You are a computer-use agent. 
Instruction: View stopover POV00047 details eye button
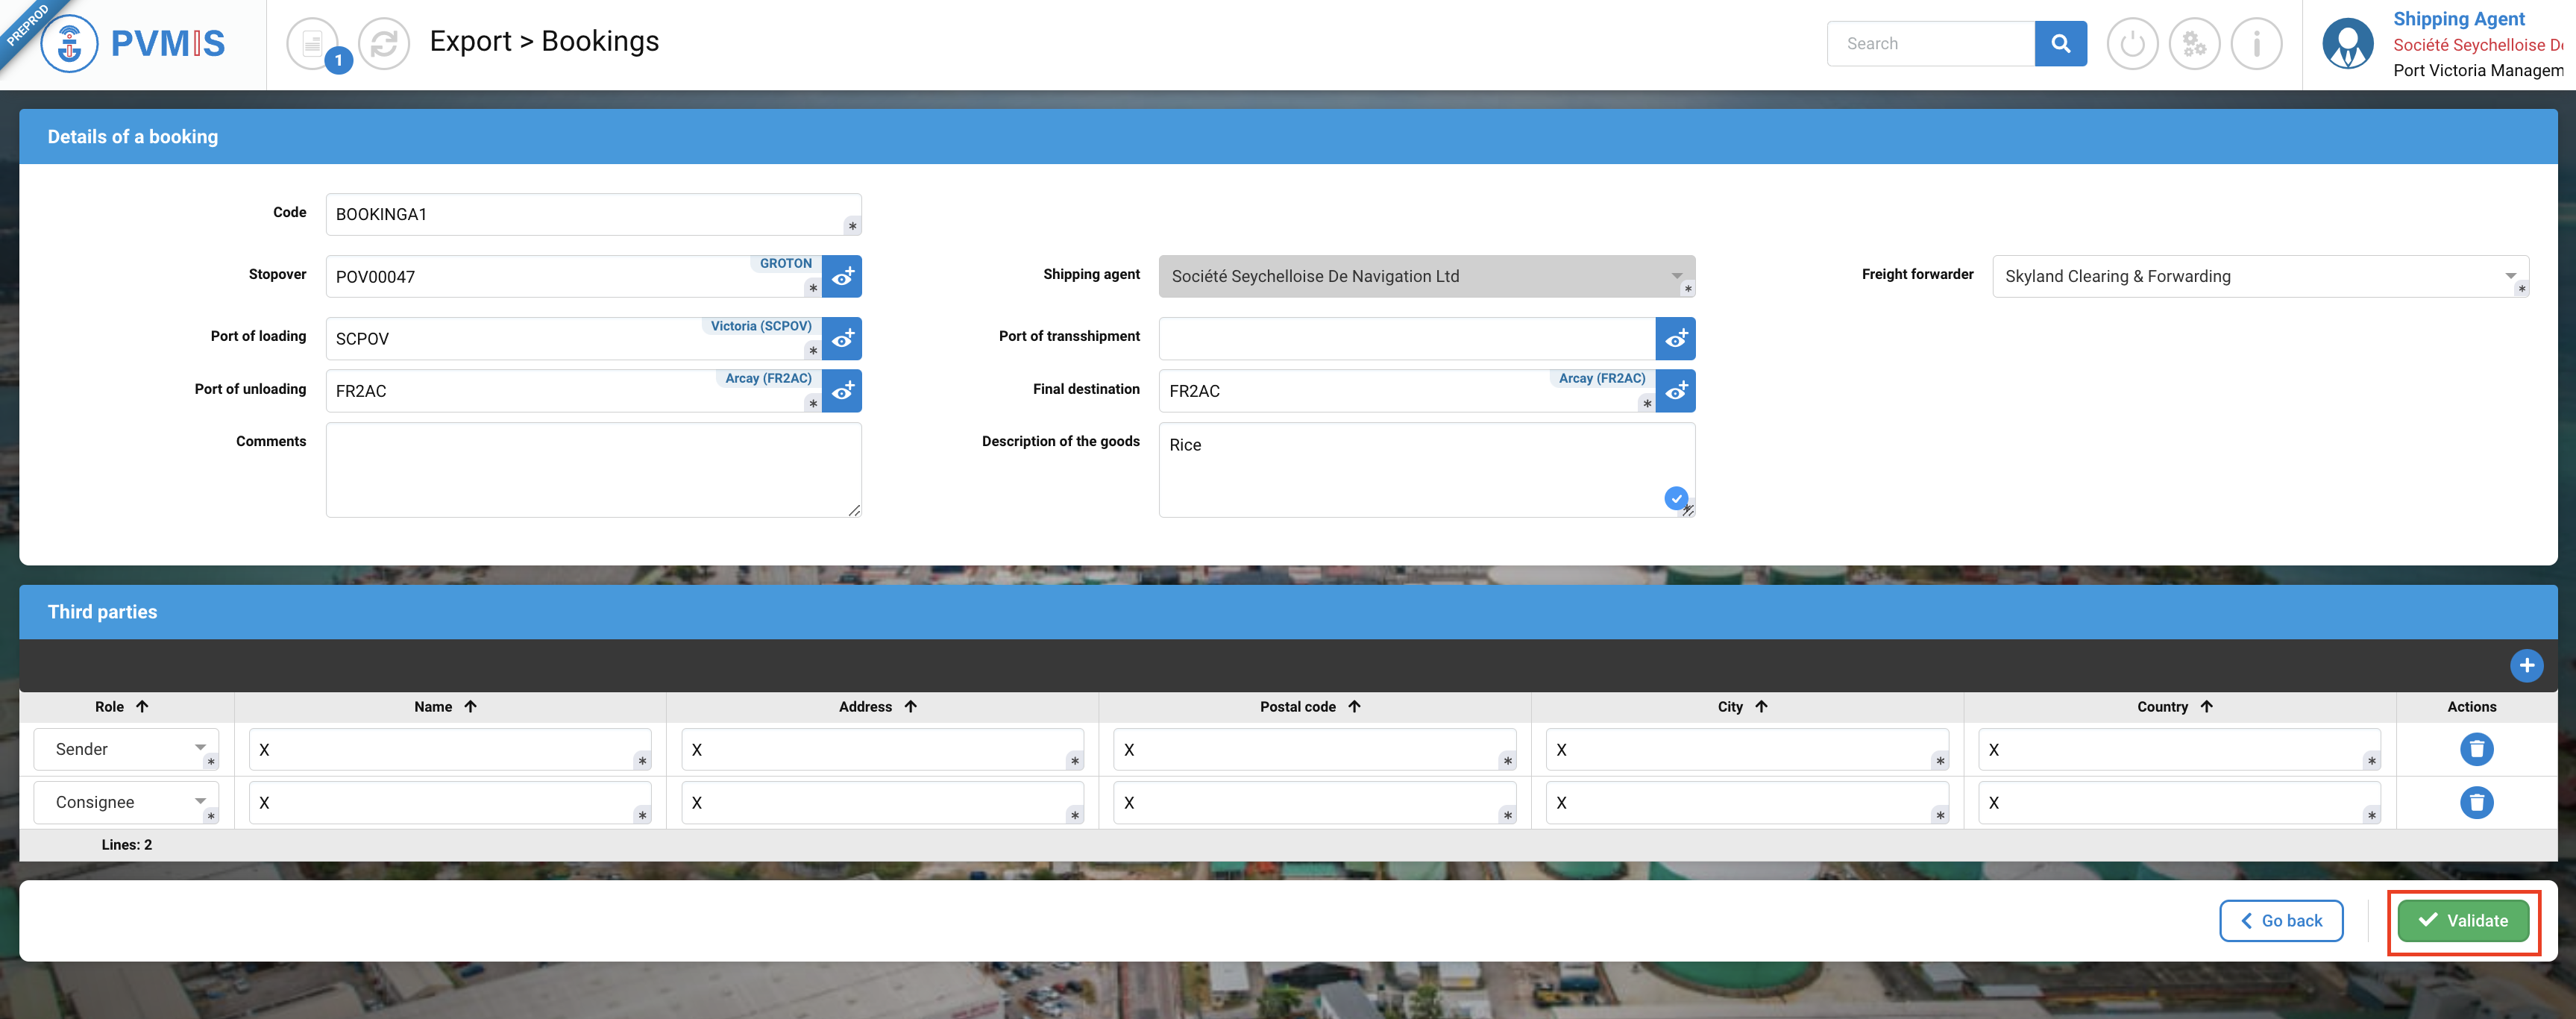842,277
